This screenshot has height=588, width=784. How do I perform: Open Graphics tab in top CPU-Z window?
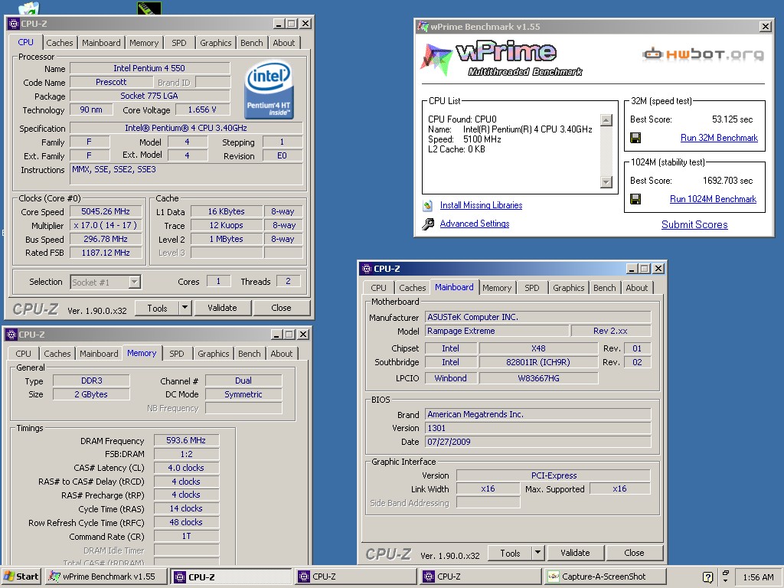215,43
